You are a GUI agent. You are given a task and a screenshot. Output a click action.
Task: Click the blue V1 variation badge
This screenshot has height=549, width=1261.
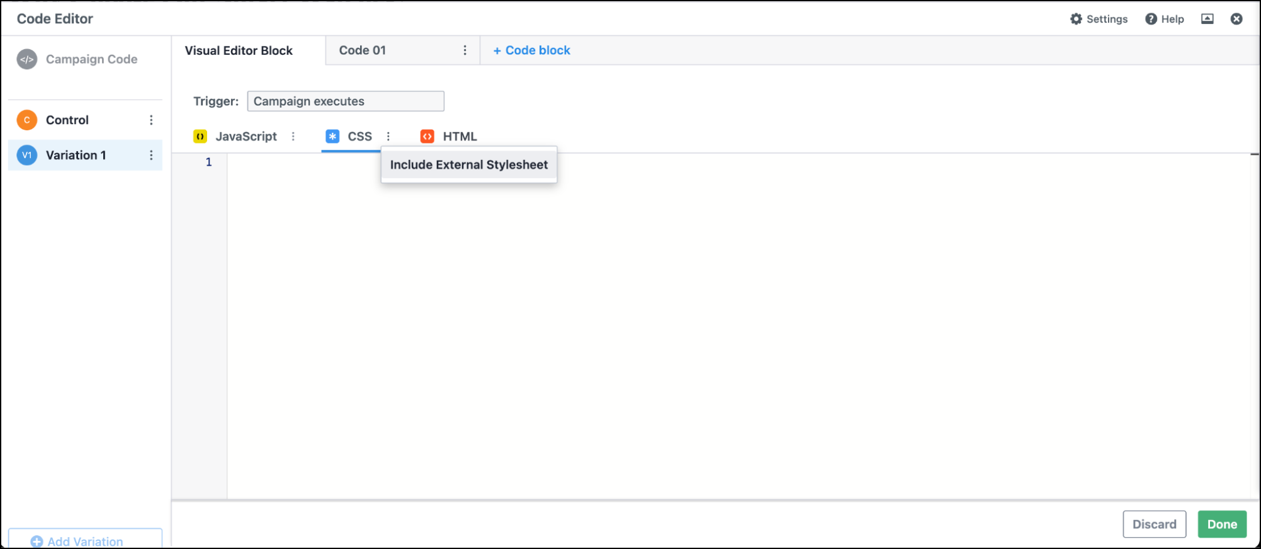27,155
